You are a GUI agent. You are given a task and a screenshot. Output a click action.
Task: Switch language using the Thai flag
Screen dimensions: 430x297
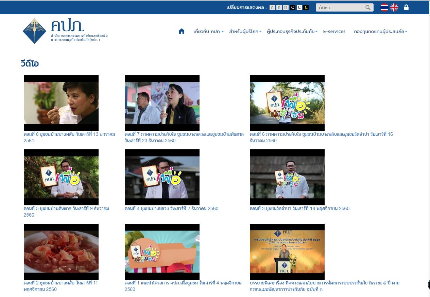tap(384, 7)
